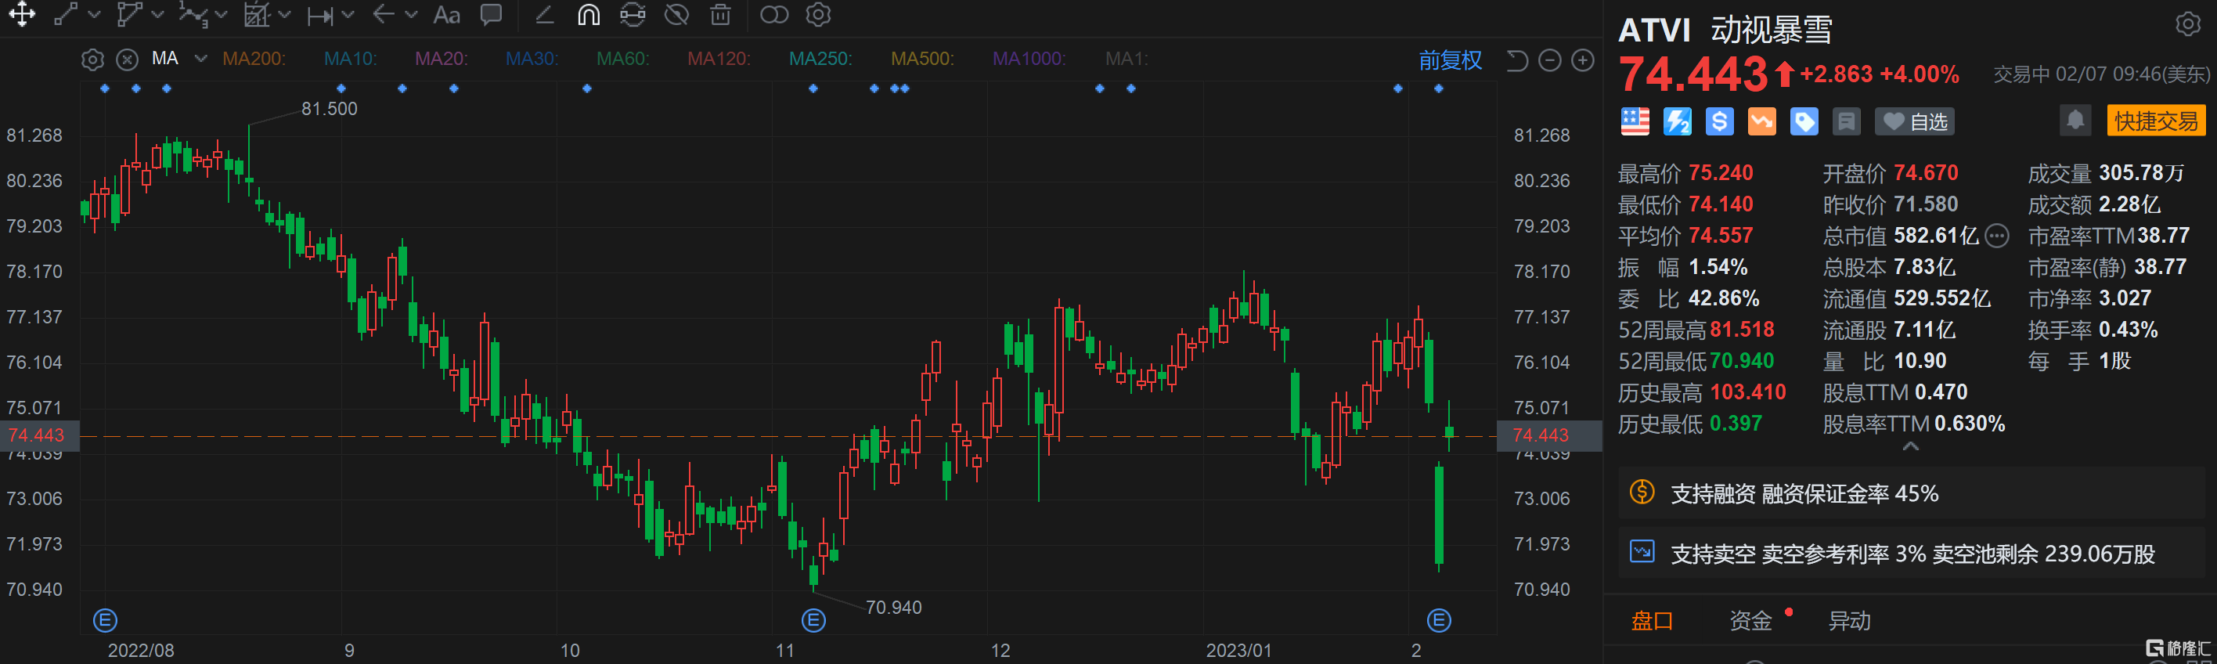Click the November earnings E marker
The image size is (2217, 664).
(813, 620)
